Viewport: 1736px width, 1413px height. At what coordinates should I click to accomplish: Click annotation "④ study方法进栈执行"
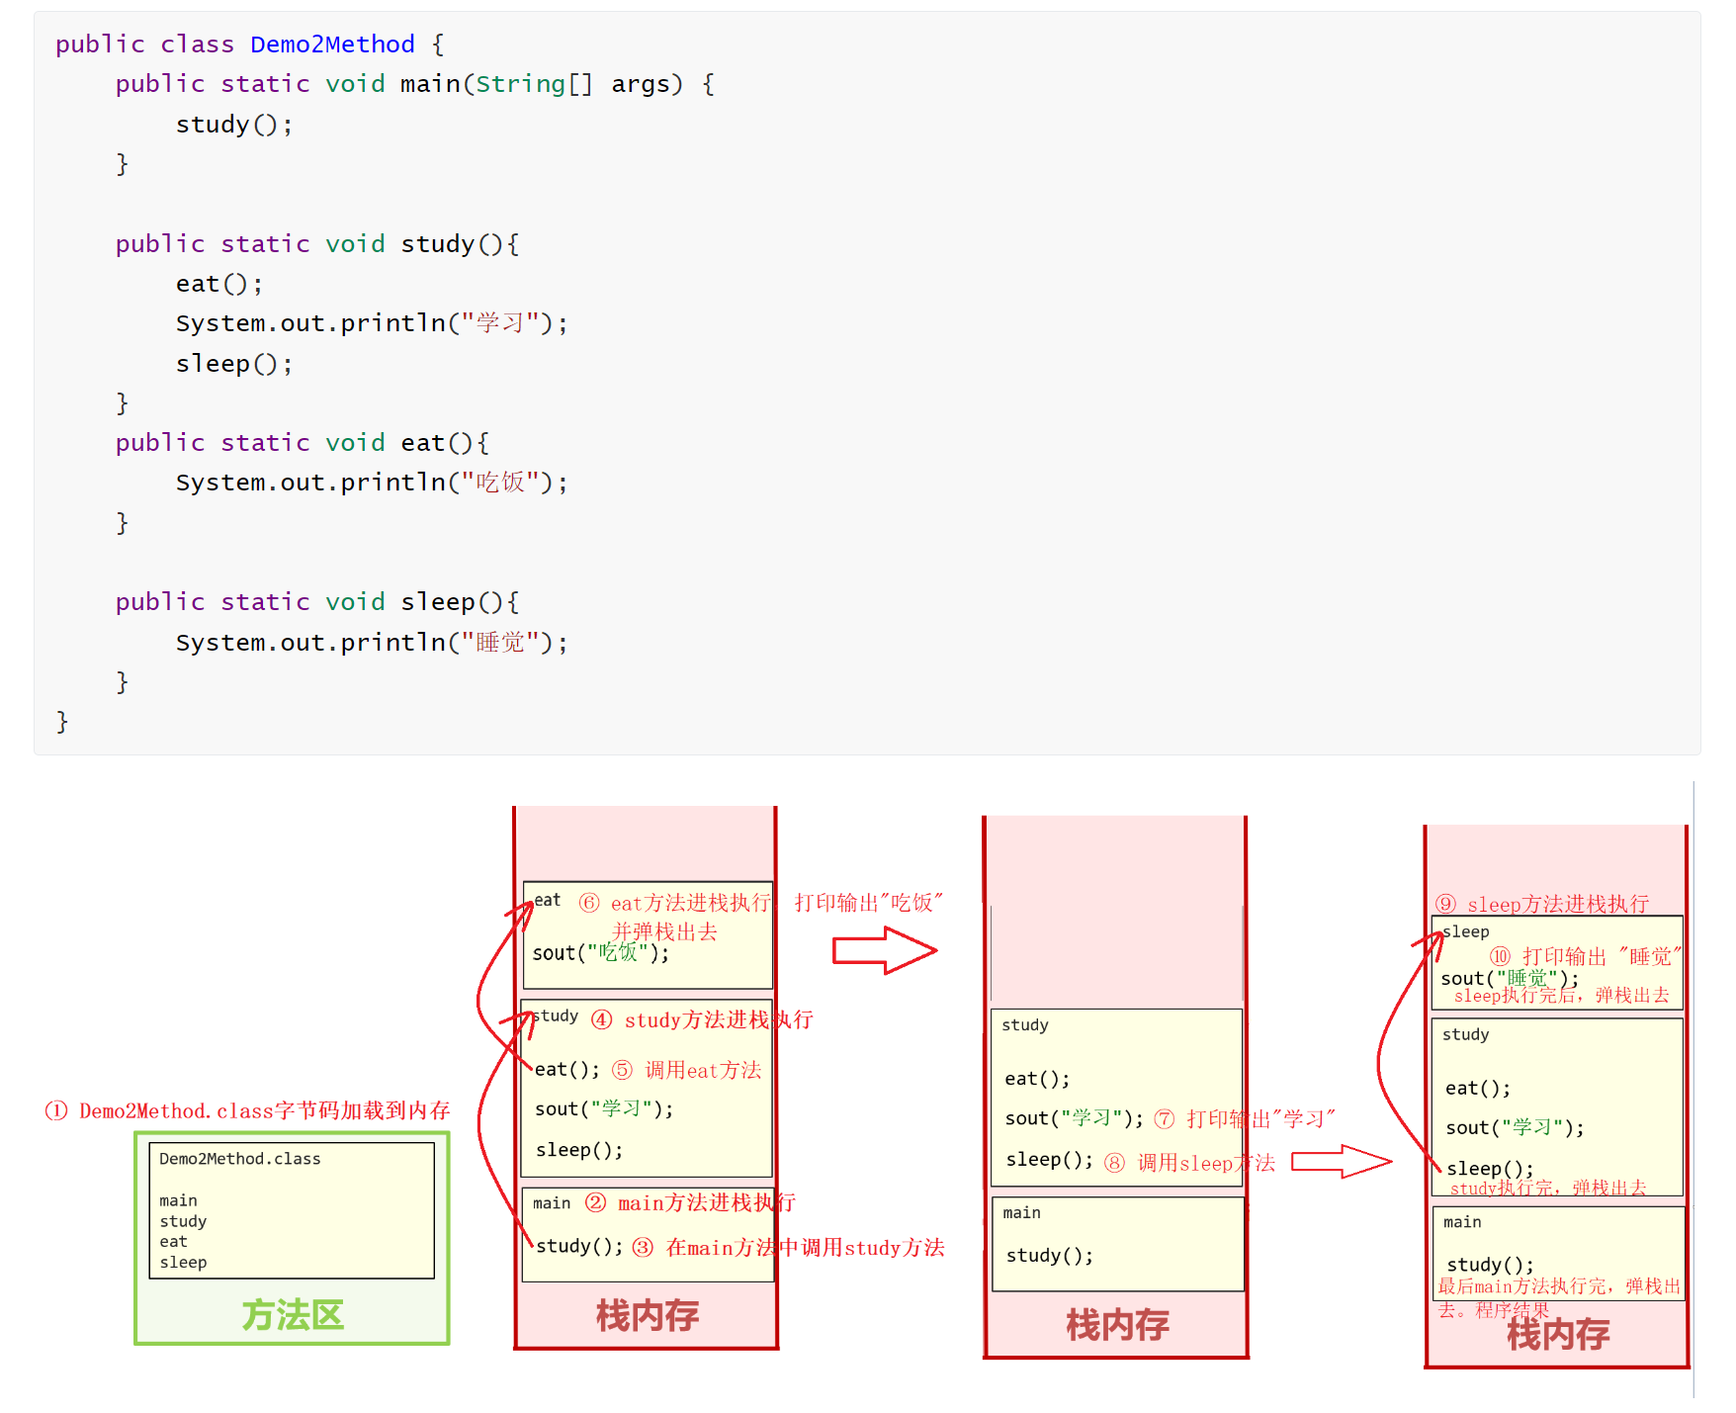(x=702, y=1019)
